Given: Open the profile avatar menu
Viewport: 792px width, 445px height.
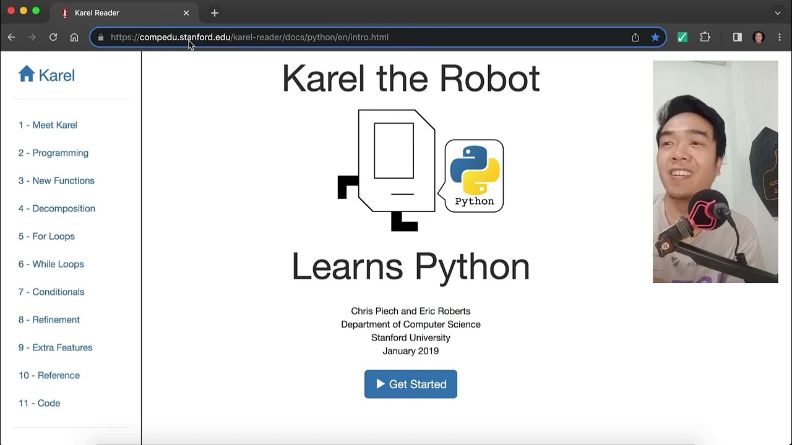Looking at the screenshot, I should click(759, 37).
